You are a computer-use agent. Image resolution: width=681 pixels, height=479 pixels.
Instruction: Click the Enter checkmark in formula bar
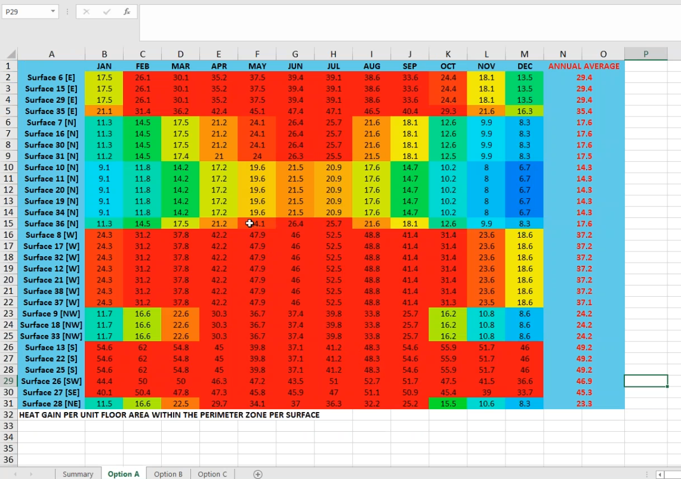(x=106, y=12)
